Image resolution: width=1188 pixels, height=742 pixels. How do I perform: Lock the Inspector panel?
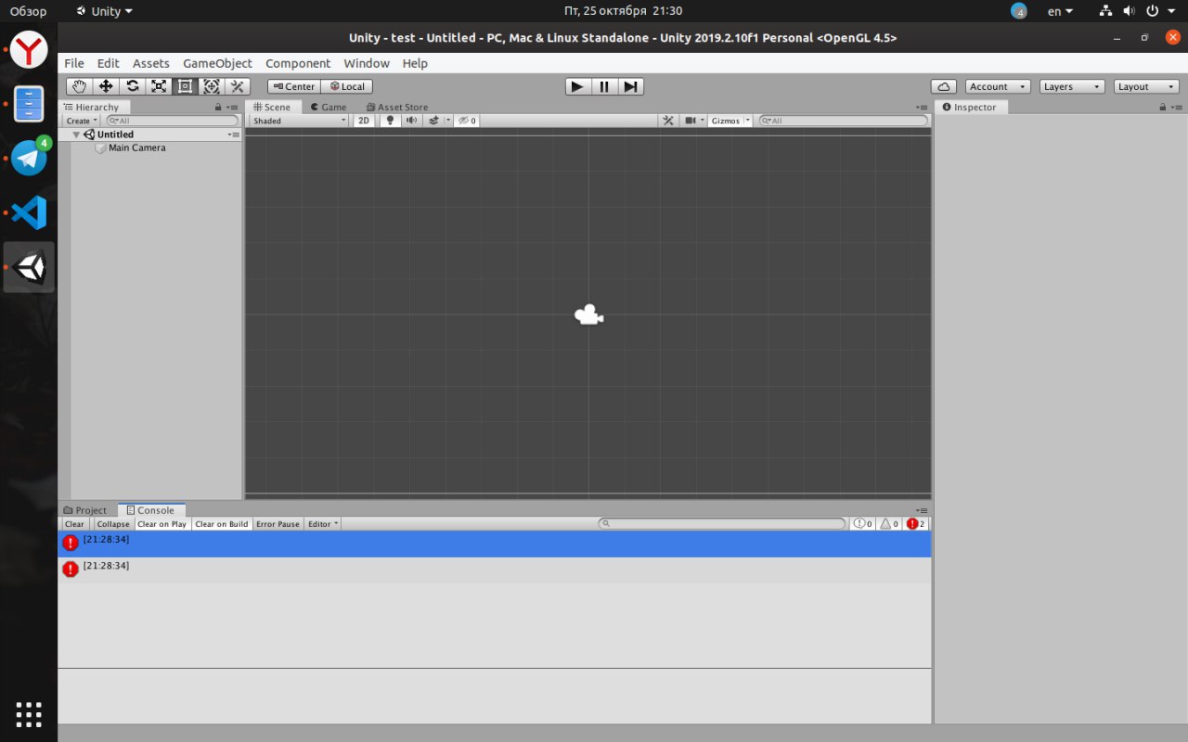[x=1163, y=108]
